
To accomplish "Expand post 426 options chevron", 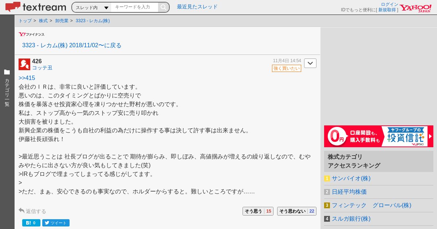I will pyautogui.click(x=310, y=63).
